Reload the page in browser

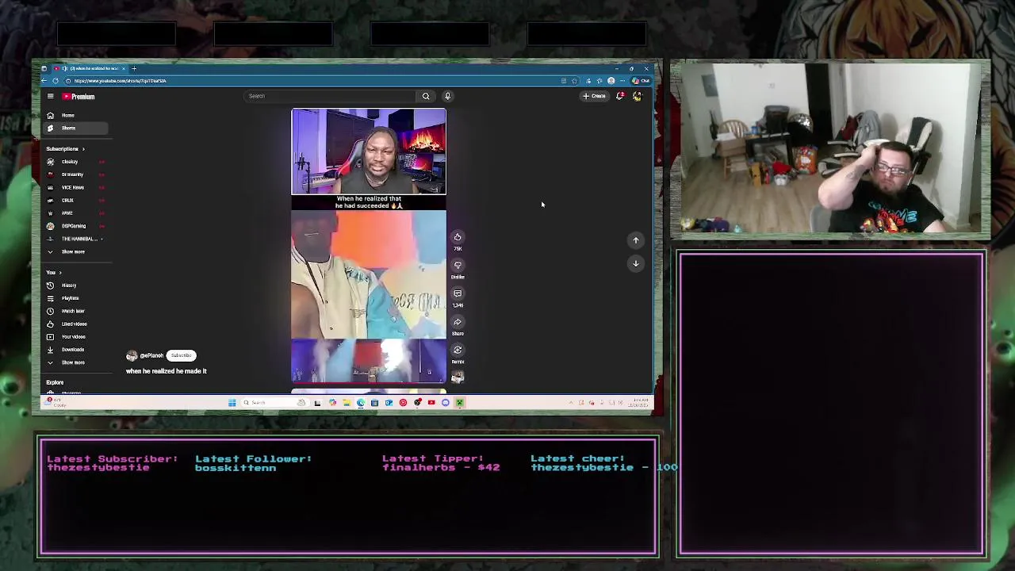pyautogui.click(x=56, y=81)
